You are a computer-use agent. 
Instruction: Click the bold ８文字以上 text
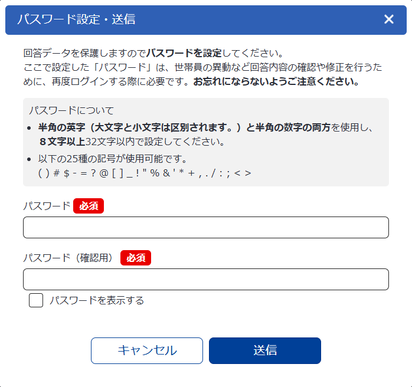pos(62,142)
